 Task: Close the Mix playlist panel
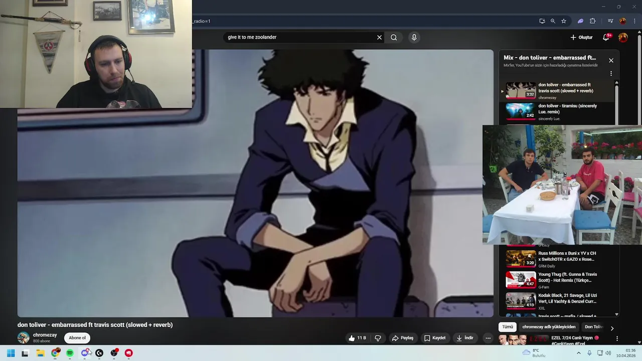[611, 60]
